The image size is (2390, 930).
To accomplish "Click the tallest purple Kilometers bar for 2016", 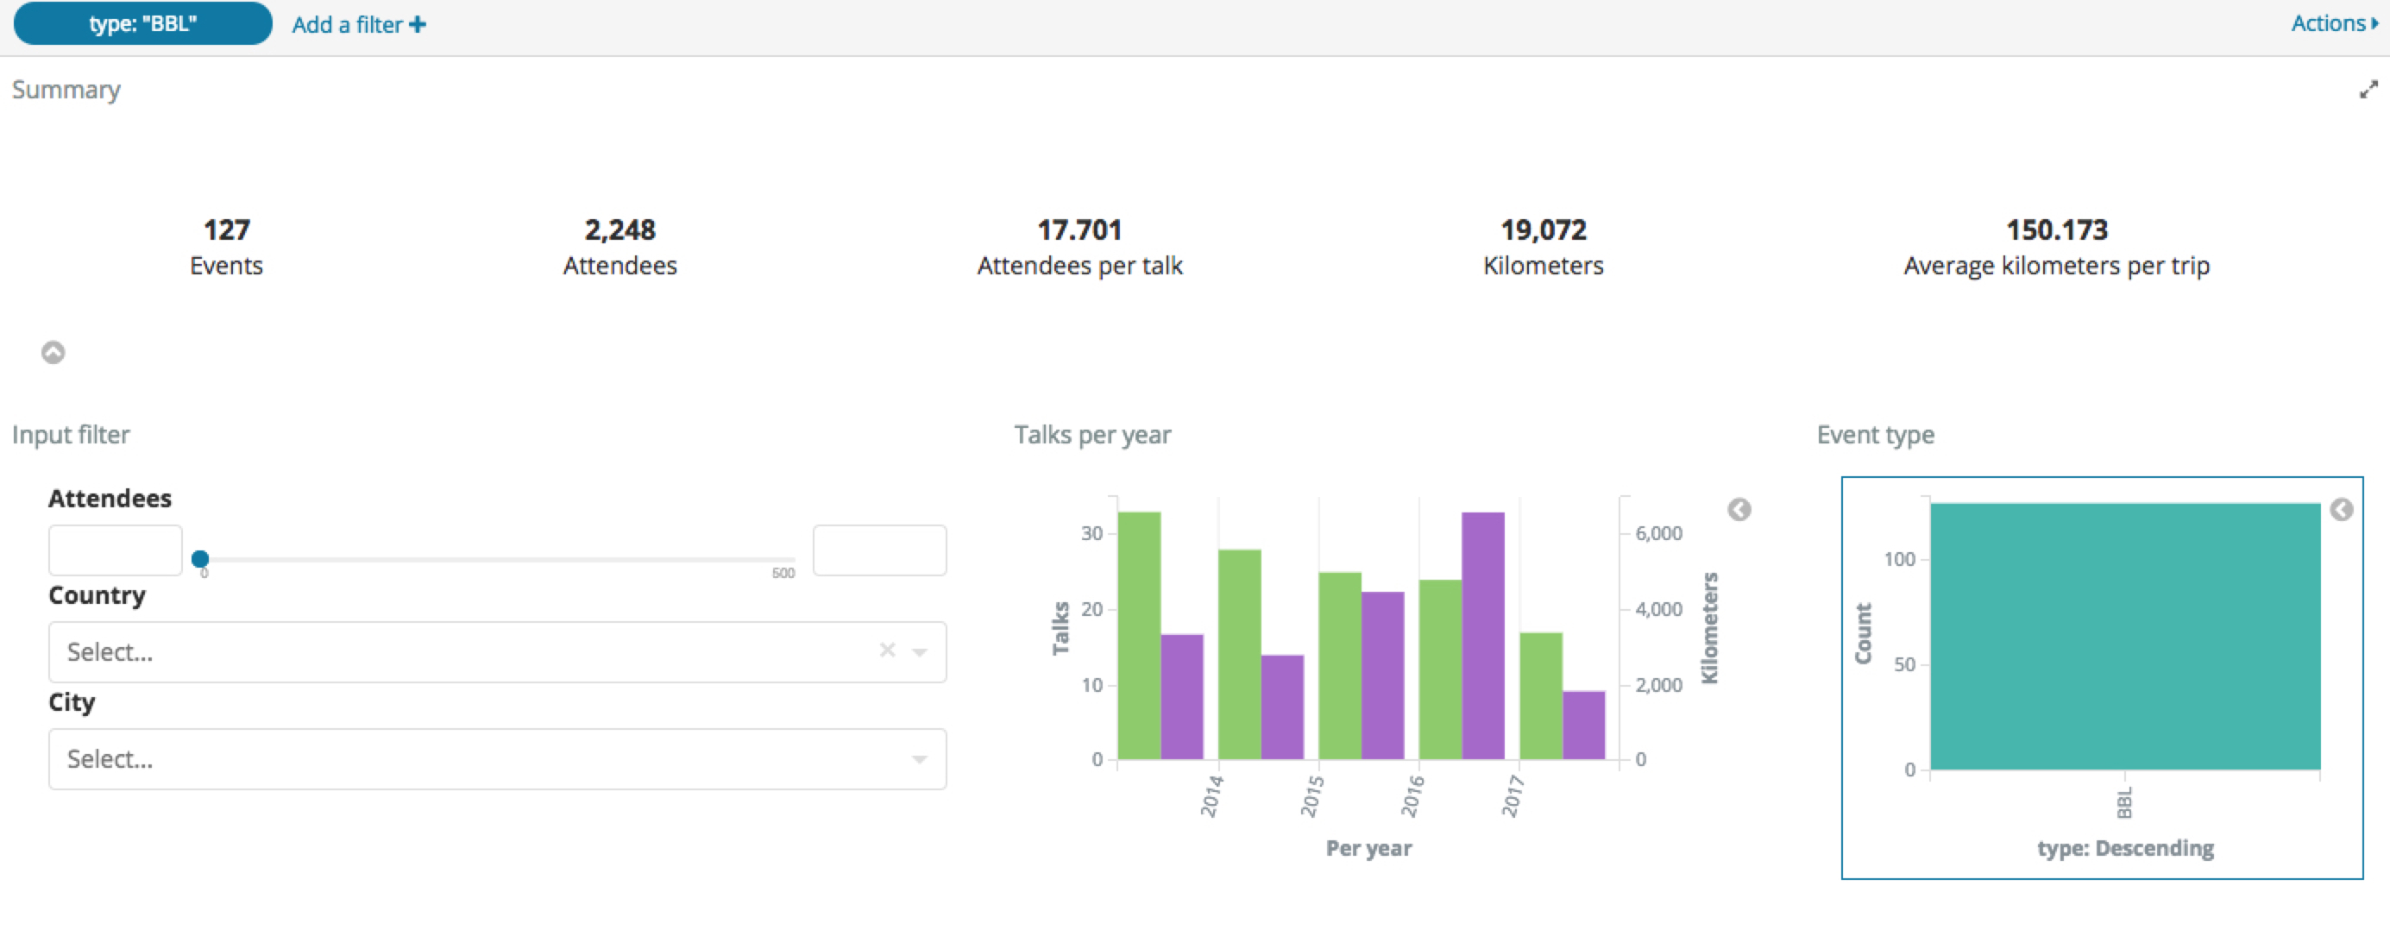I will click(1482, 636).
